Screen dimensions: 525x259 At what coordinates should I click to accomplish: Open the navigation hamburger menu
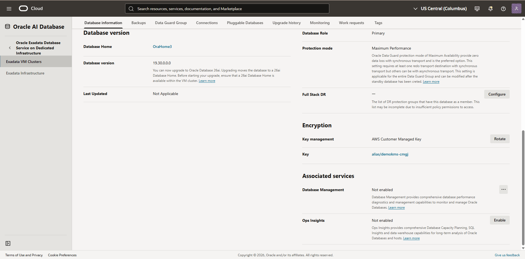click(9, 8)
